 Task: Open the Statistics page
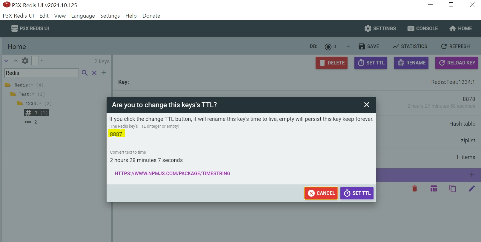click(410, 46)
